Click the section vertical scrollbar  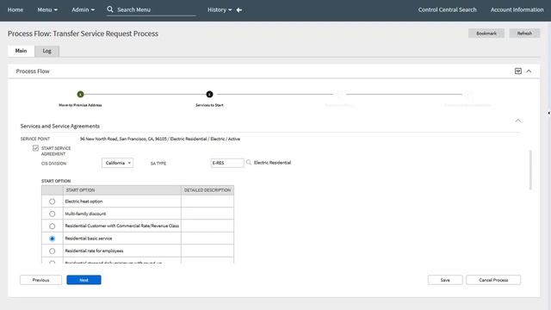(530, 170)
